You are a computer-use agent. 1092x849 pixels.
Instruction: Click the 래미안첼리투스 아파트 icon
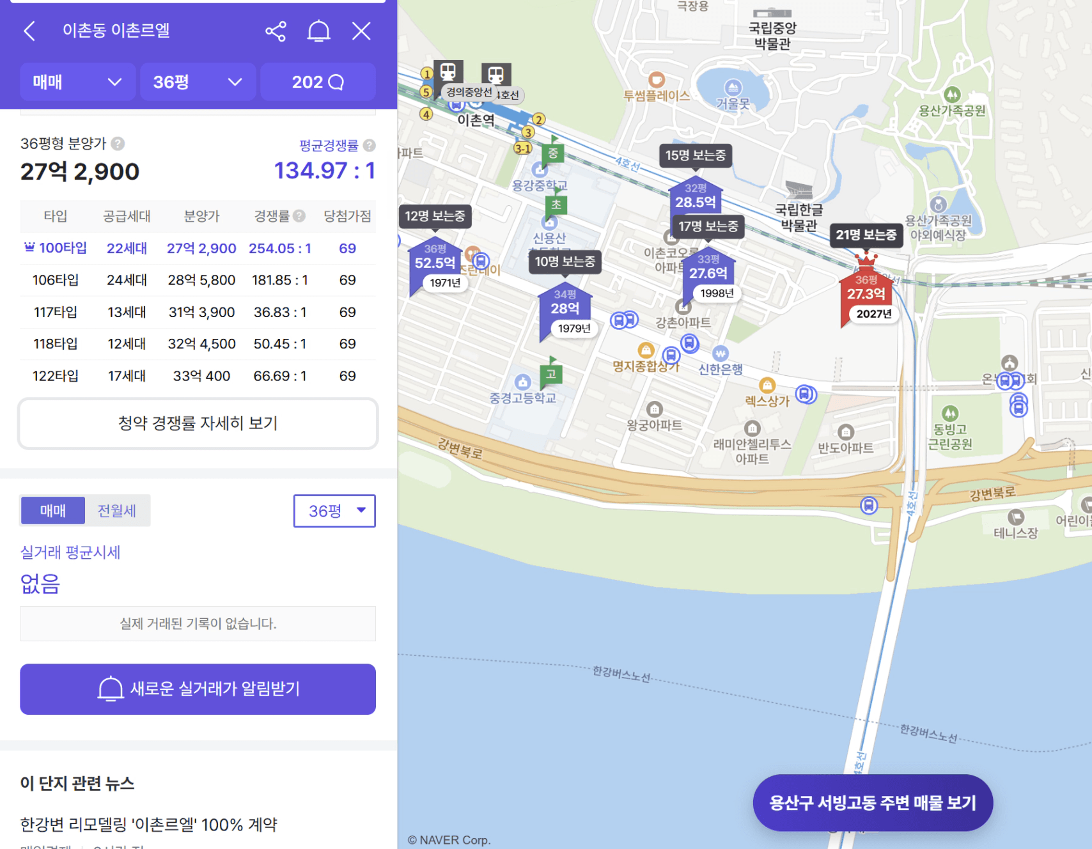pyautogui.click(x=753, y=428)
